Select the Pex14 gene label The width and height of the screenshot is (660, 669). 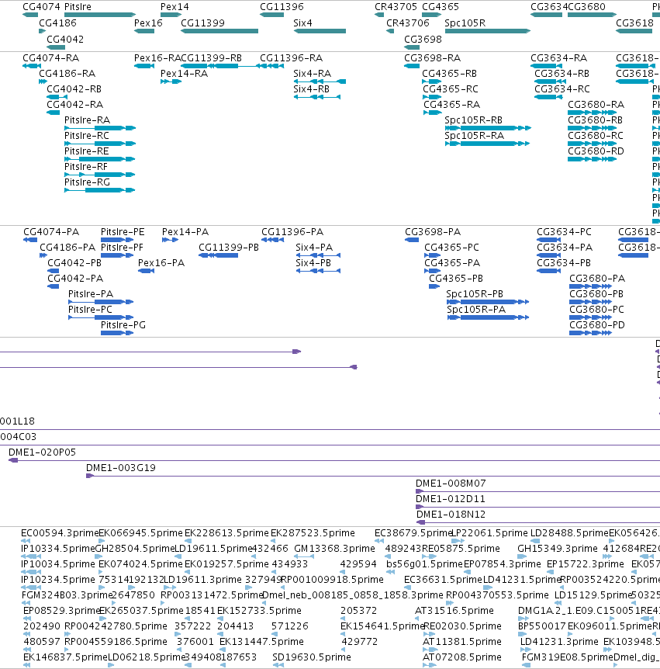click(175, 7)
